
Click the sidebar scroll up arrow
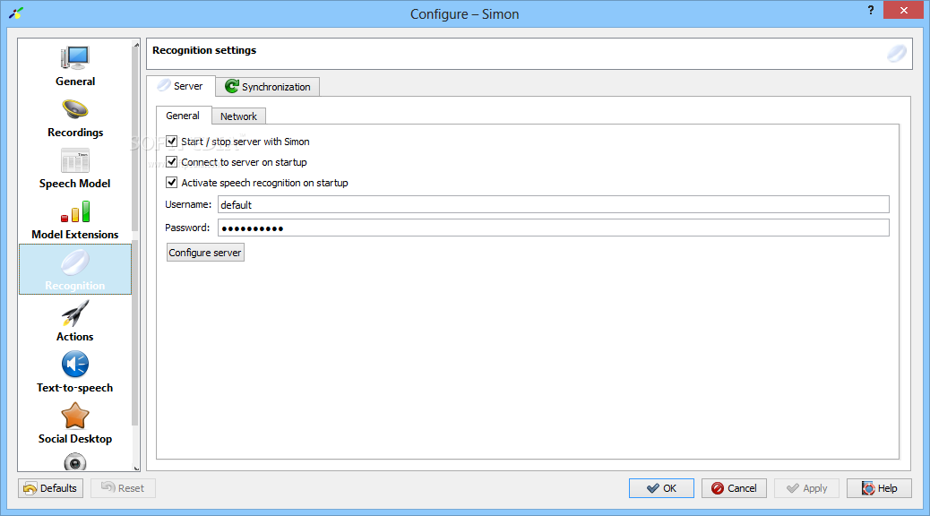pos(136,44)
